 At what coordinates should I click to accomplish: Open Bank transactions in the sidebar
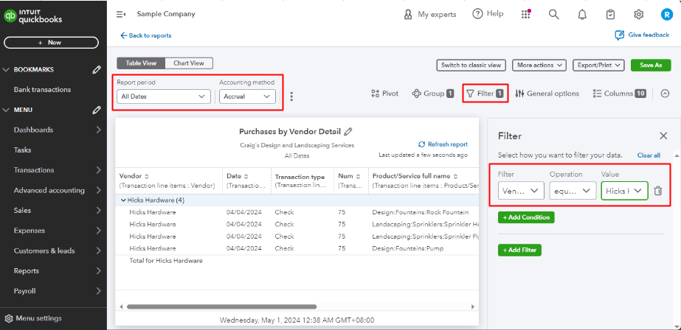(42, 90)
